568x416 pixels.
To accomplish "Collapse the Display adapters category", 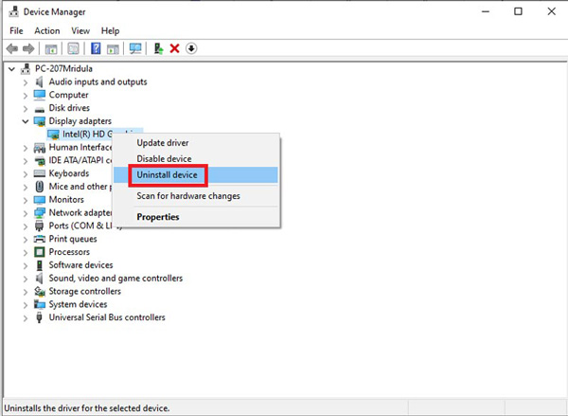I will click(26, 121).
